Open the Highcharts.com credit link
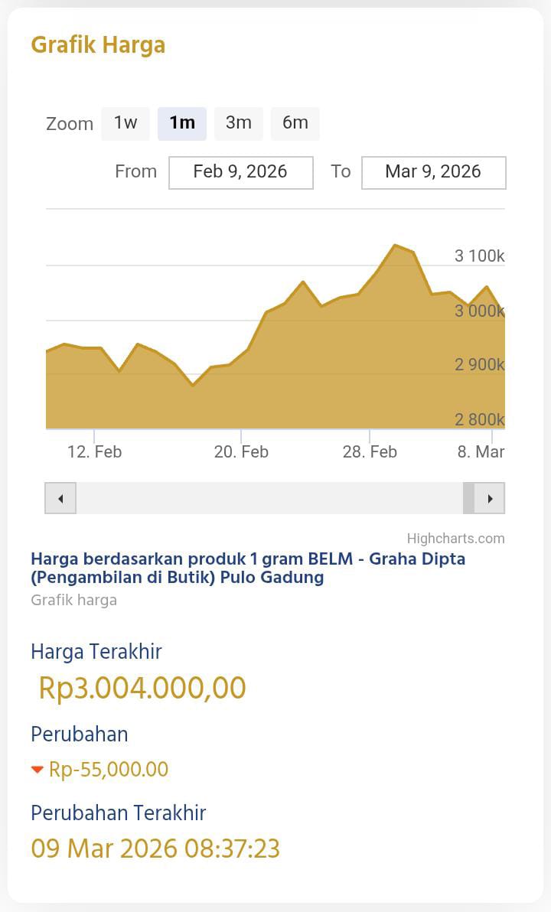The height and width of the screenshot is (912, 551). tap(455, 538)
